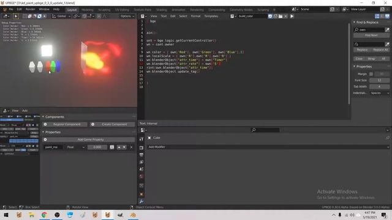Image resolution: width=392 pixels, height=220 pixels.
Task: Open a text file via folder icon
Action: tap(281, 16)
